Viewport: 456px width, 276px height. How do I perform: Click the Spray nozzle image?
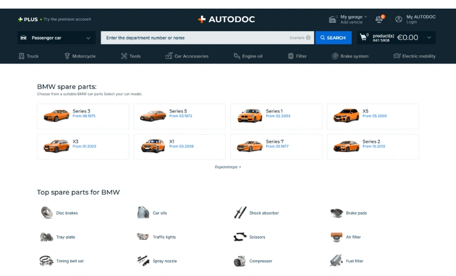point(143,261)
